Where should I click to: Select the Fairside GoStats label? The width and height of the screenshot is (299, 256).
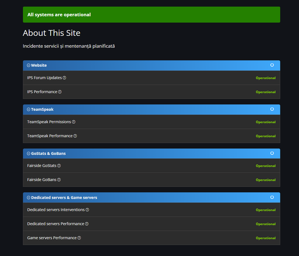tap(42, 166)
